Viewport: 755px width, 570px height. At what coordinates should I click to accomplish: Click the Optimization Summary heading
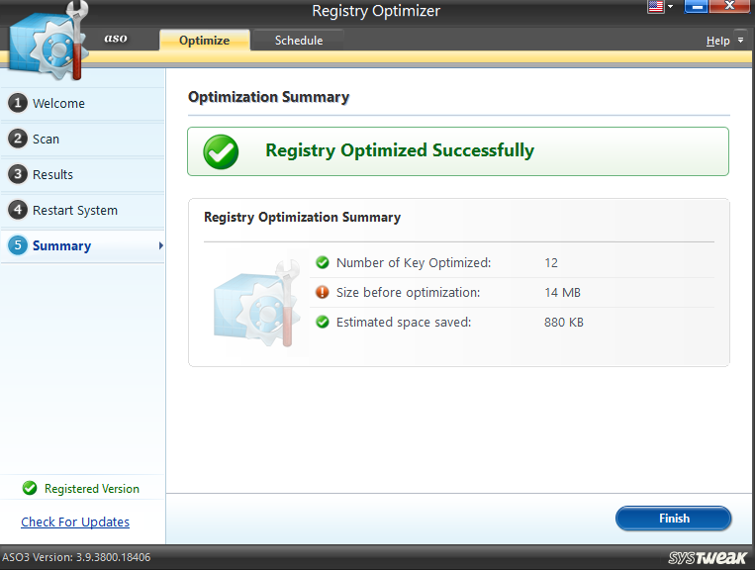[x=269, y=97]
